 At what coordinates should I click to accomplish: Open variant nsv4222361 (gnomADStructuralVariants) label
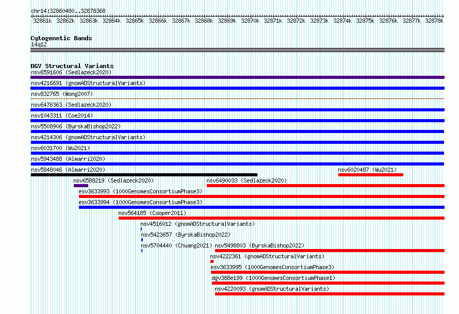[267, 256]
